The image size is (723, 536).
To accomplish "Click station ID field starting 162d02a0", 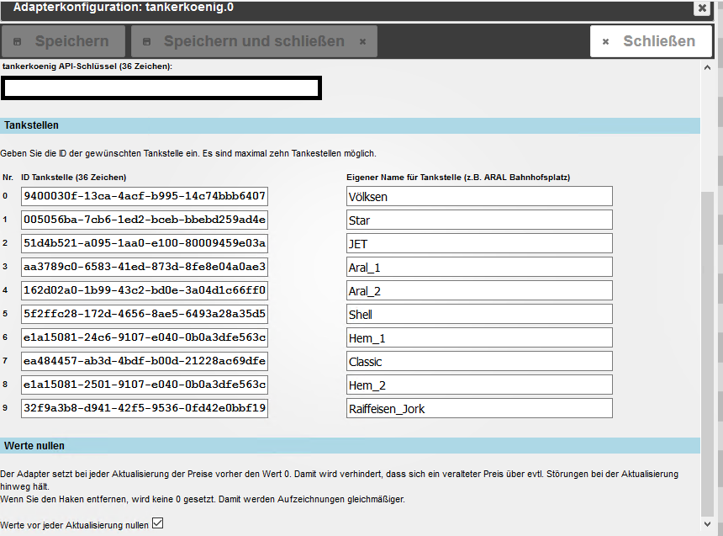I will pos(145,290).
